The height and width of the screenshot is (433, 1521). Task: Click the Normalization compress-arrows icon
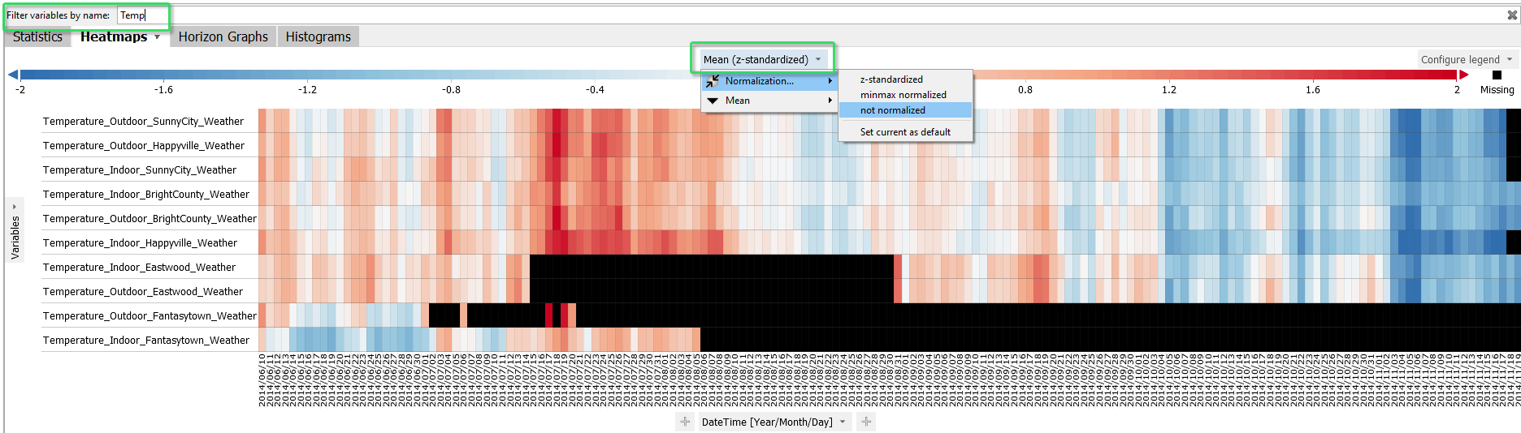tap(713, 81)
